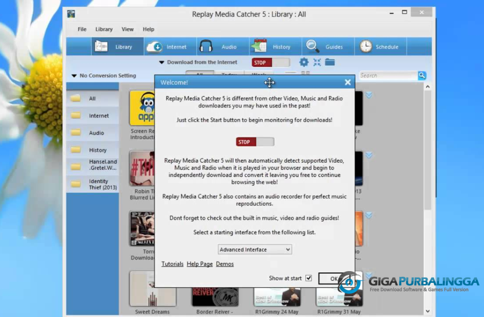Click the settings gear icon
This screenshot has width=484, height=317.
304,62
